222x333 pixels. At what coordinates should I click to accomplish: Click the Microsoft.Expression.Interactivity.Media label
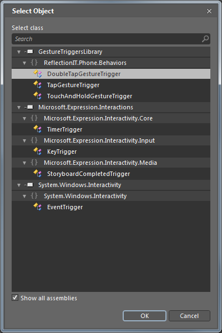pyautogui.click(x=100, y=163)
